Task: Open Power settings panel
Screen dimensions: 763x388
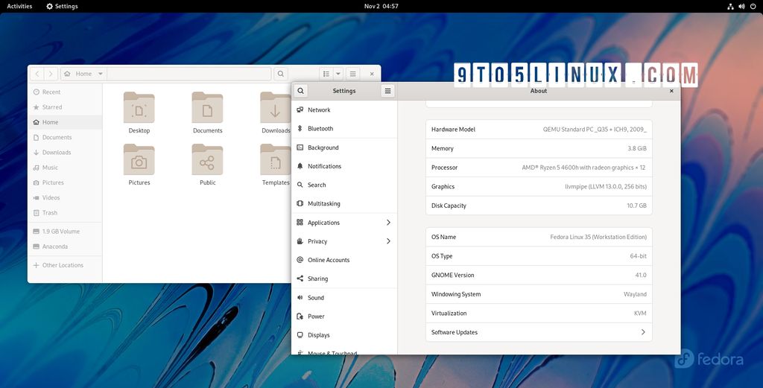Action: coord(344,317)
